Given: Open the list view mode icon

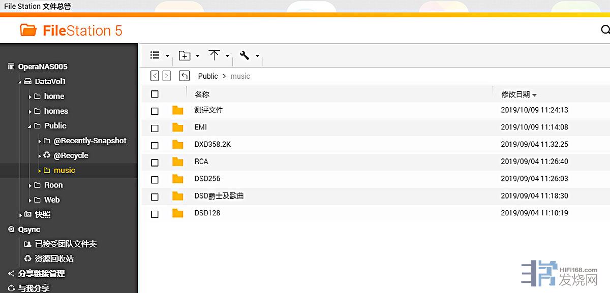Looking at the screenshot, I should pyautogui.click(x=155, y=55).
